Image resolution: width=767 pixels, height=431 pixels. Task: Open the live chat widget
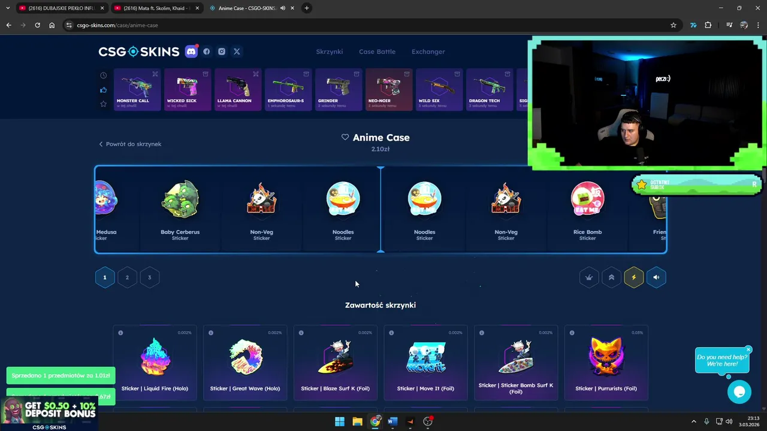[739, 392]
